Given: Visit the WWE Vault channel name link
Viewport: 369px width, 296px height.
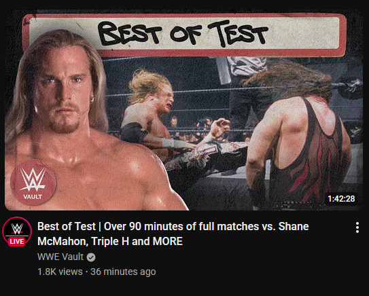Looking at the screenshot, I should pyautogui.click(x=60, y=257).
